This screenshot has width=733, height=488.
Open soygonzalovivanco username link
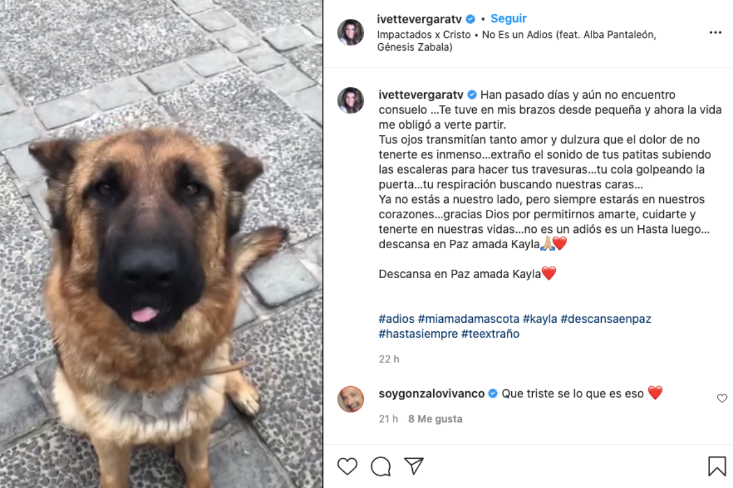coord(431,393)
